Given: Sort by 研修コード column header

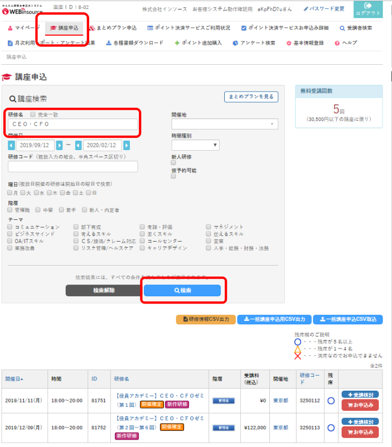Looking at the screenshot, I should point(309,378).
